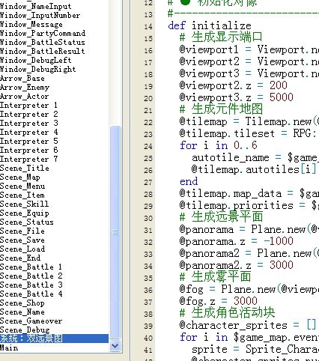Screen dimensions: 319x361
Task: Click the script list scrollbar thumb
Action: click(115, 232)
